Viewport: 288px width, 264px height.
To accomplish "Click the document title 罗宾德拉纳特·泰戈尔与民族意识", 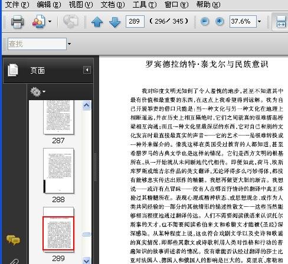I will coord(207,64).
